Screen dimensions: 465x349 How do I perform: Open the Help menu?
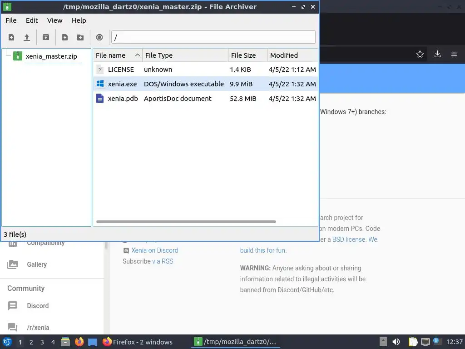click(x=79, y=20)
